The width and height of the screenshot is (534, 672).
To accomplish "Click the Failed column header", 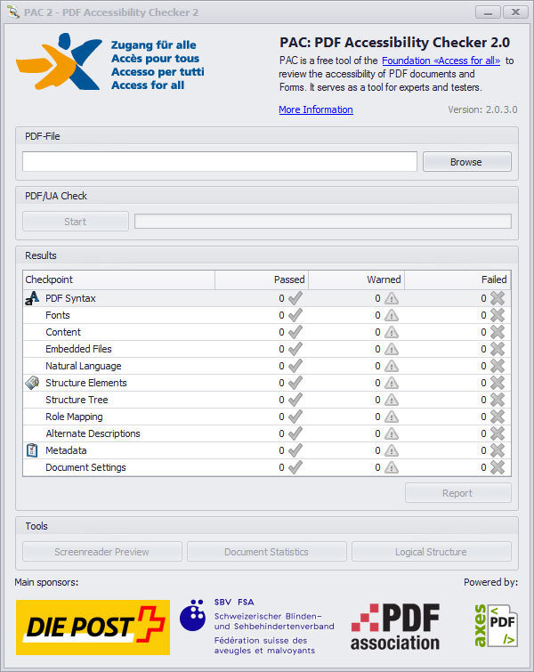I will click(457, 279).
